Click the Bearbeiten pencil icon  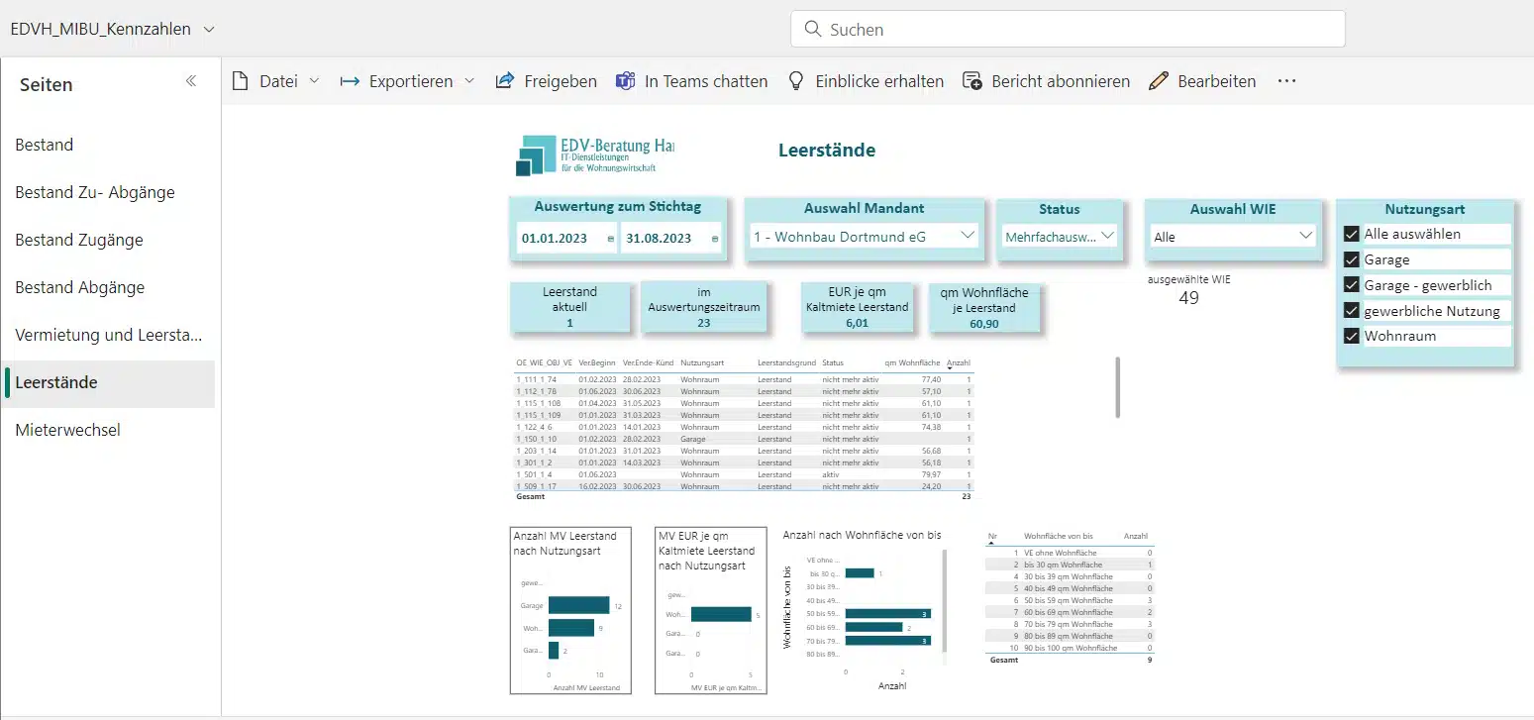[x=1158, y=81]
